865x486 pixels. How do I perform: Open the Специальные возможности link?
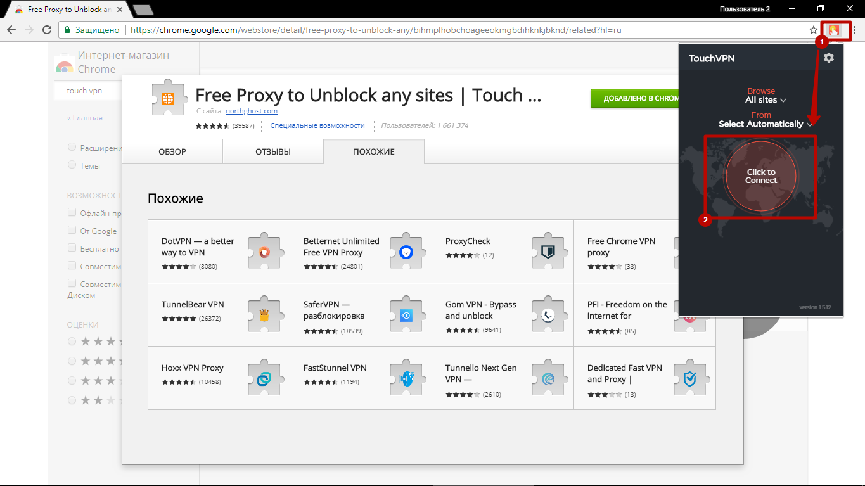(x=317, y=125)
